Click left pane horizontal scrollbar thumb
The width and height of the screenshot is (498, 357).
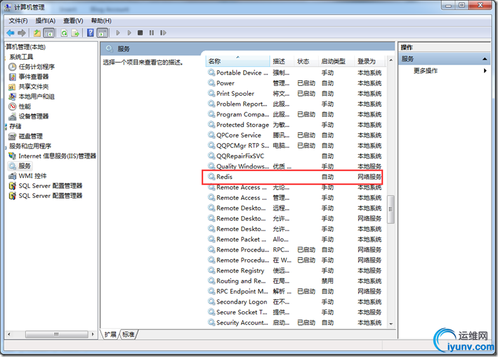(56, 334)
